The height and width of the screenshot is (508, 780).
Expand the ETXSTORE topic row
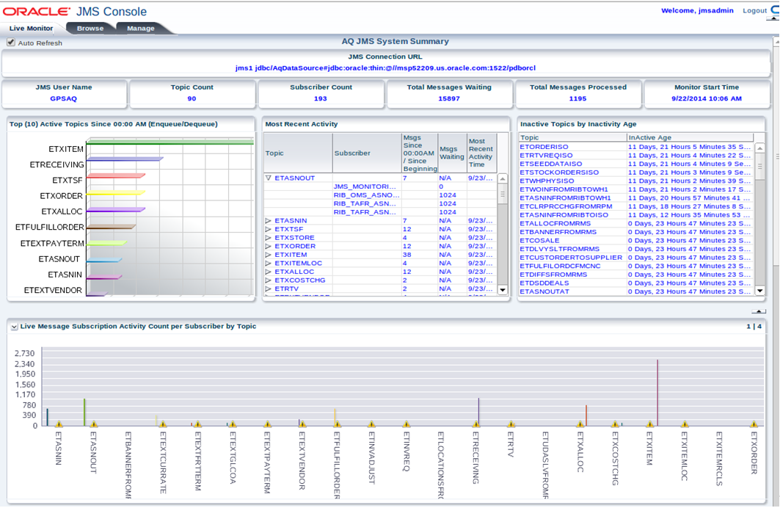(x=270, y=237)
